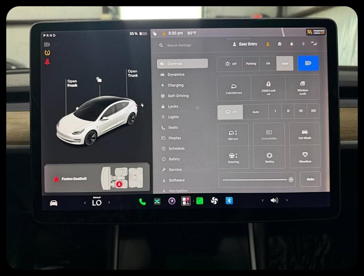Tap the auto high beam indicator
364x276 pixels.
point(47,45)
